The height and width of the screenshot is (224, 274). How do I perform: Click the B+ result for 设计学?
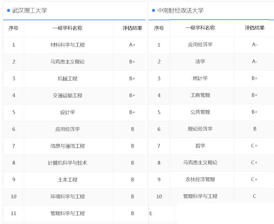pos(132,112)
